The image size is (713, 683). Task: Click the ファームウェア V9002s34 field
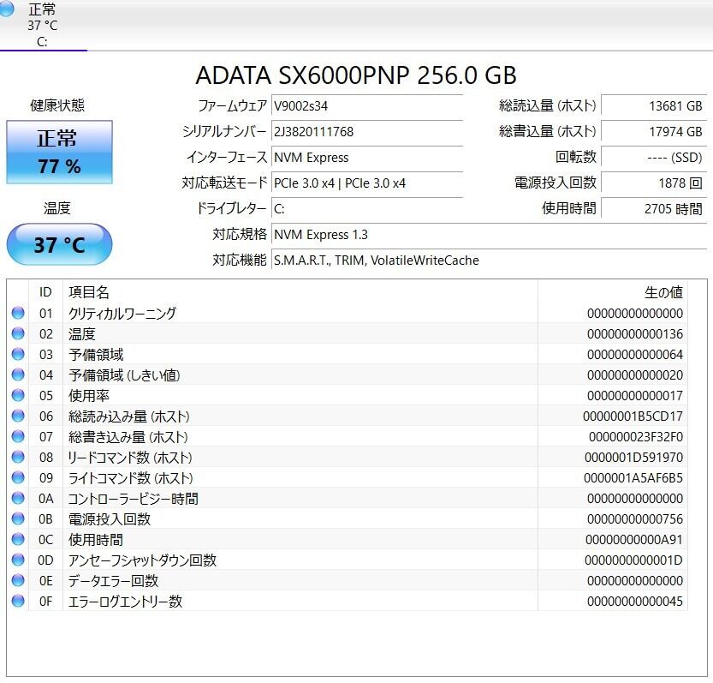point(366,106)
